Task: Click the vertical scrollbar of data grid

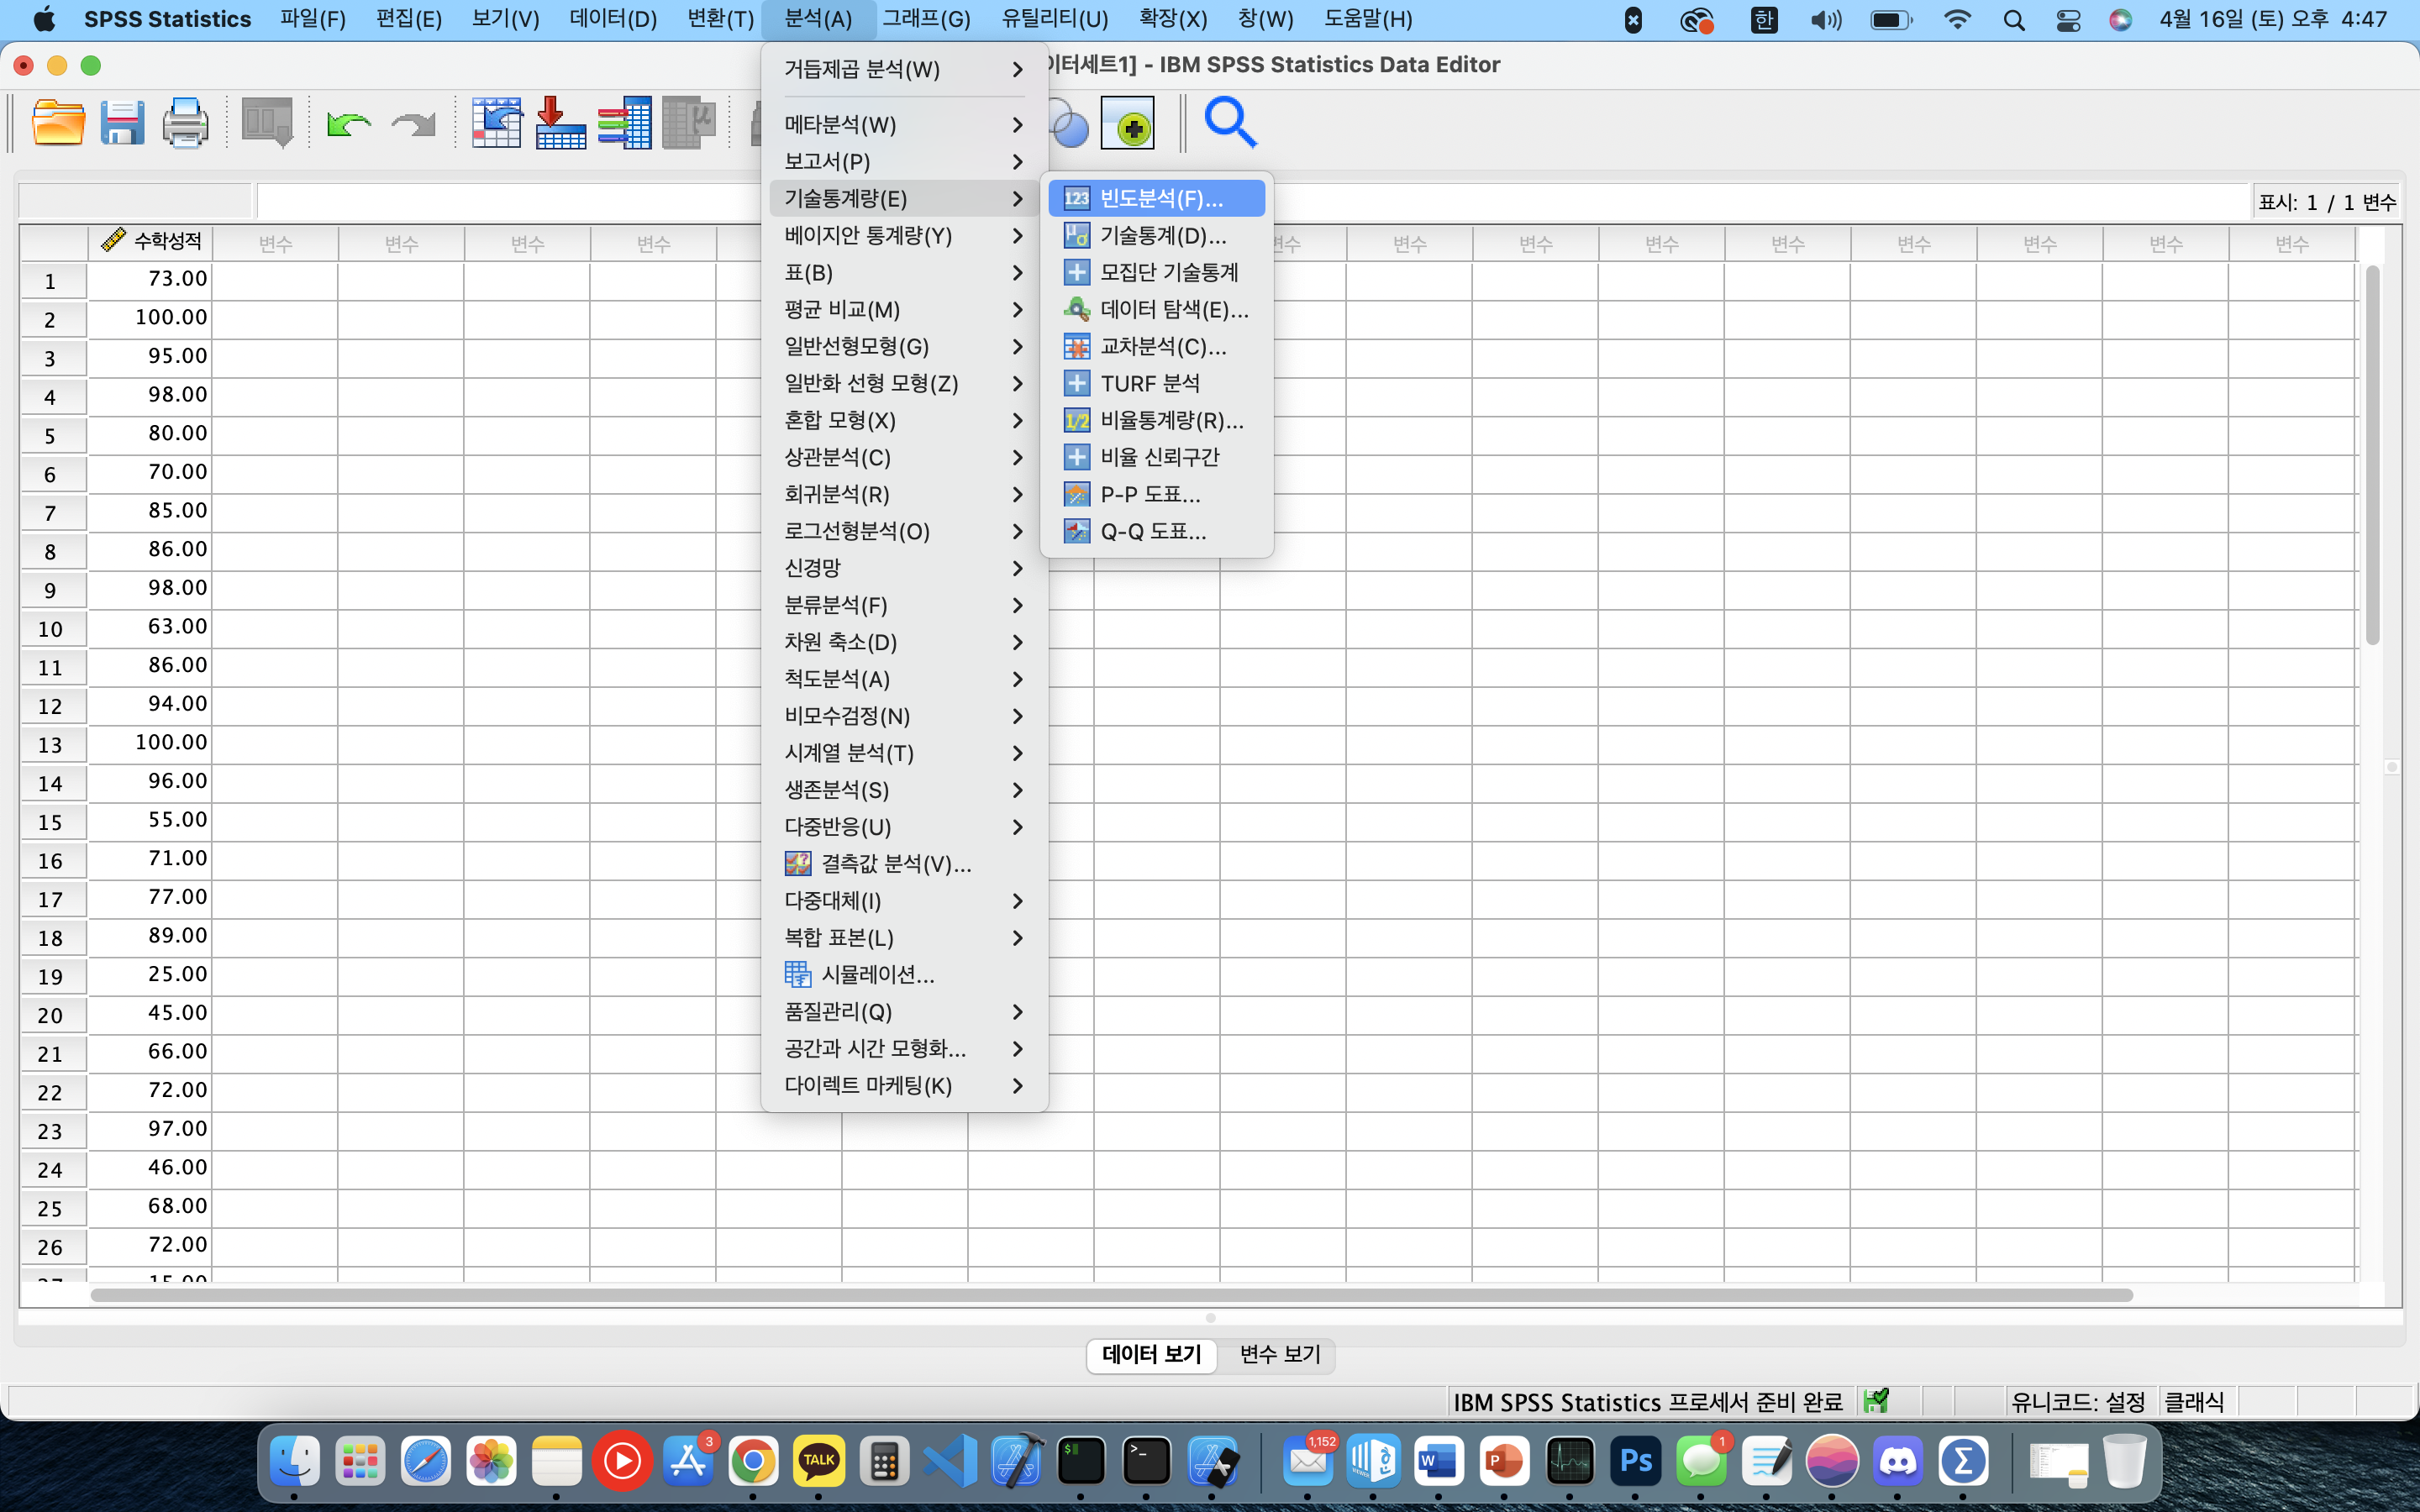Action: [2372, 455]
